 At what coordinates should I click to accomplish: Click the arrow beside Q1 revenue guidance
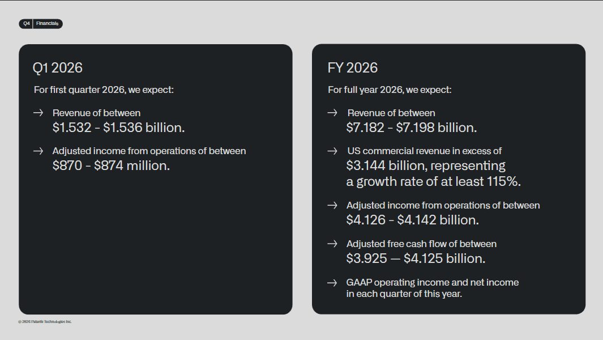tap(39, 113)
